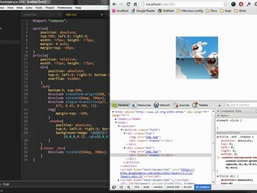Open Sublime Text Tools menu

tap(39, 8)
